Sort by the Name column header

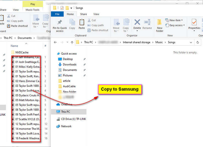pos(14,46)
